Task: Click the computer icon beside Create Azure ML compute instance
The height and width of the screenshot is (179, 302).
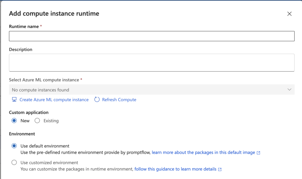Action: 14,100
